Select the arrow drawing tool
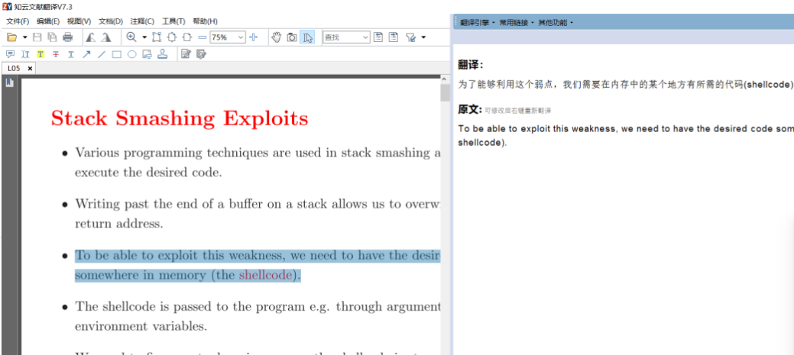The height and width of the screenshot is (355, 794). point(86,54)
